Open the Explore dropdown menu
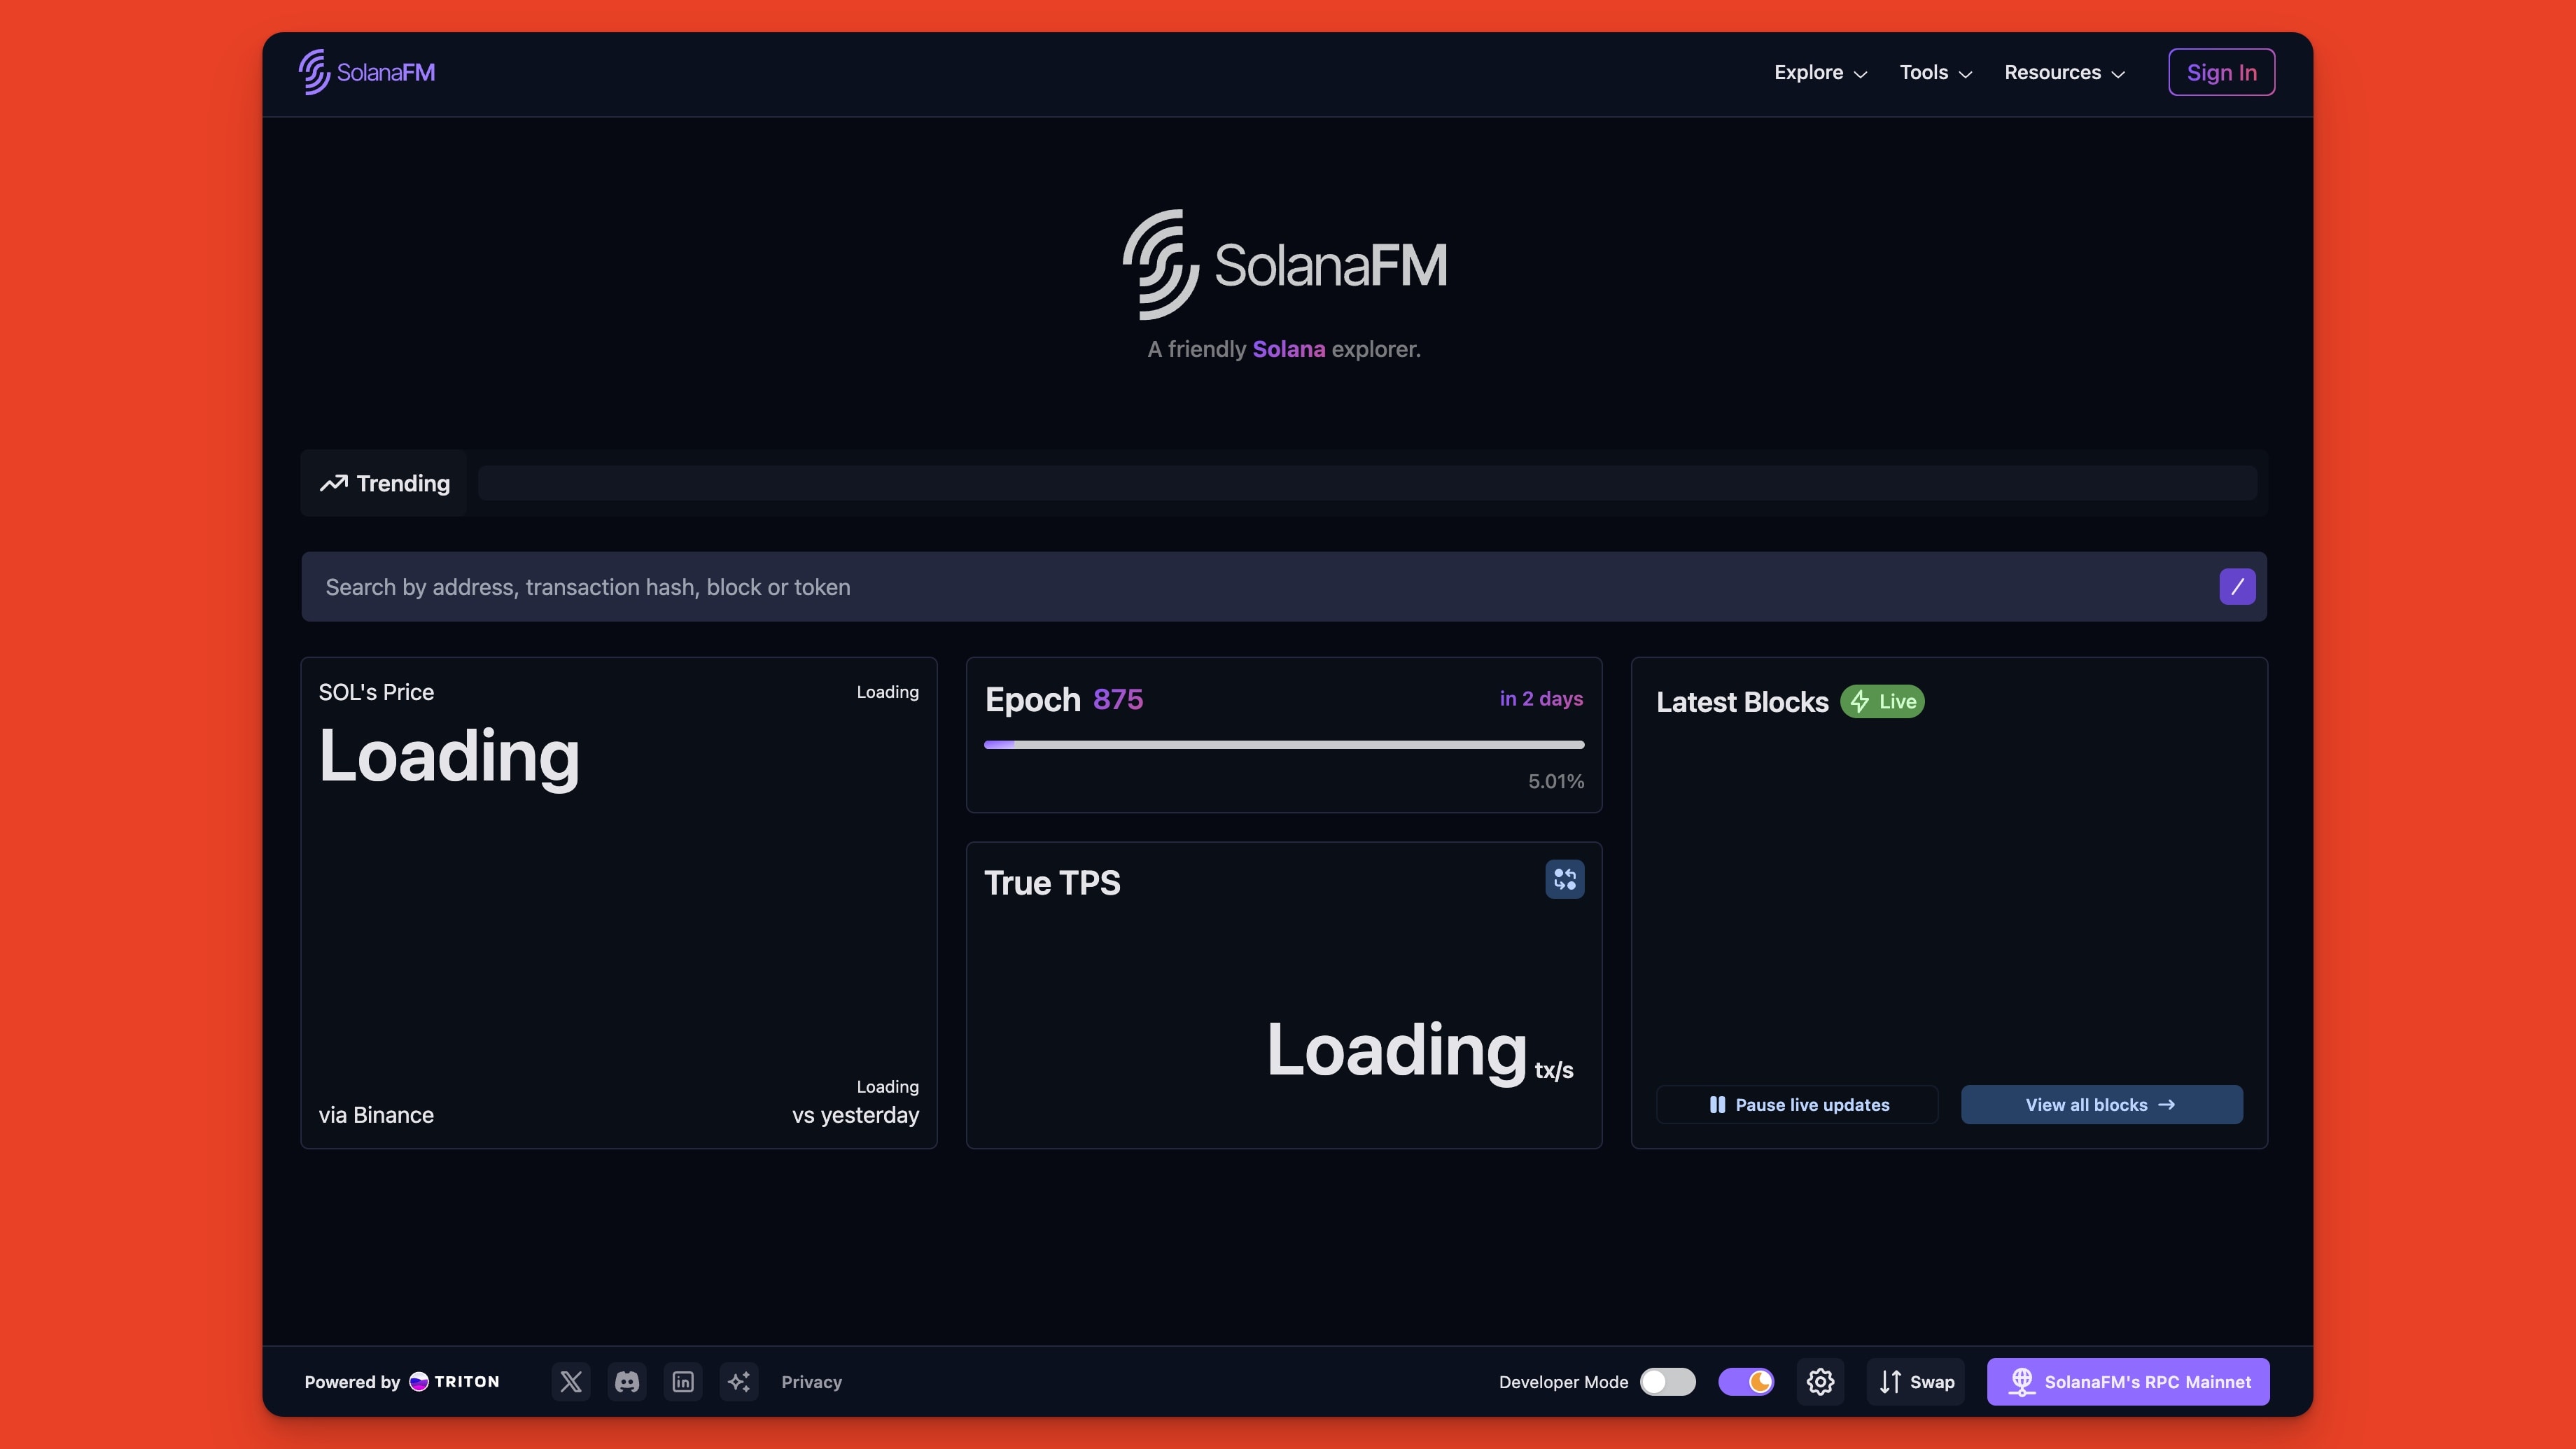This screenshot has height=1449, width=2576. click(1818, 72)
